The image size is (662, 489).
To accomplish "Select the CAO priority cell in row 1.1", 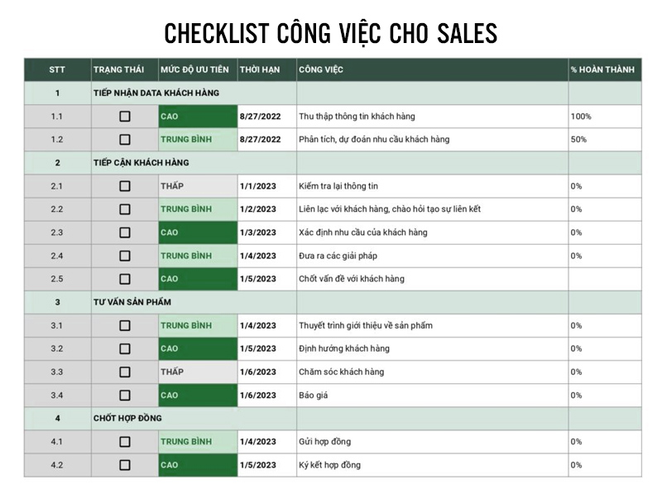I will point(198,116).
